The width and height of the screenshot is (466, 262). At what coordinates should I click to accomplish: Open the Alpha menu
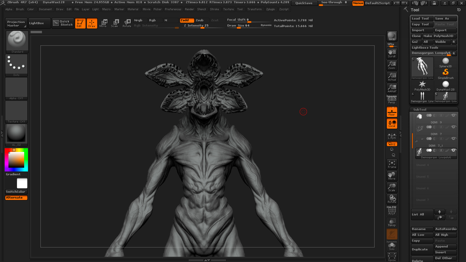click(9, 9)
